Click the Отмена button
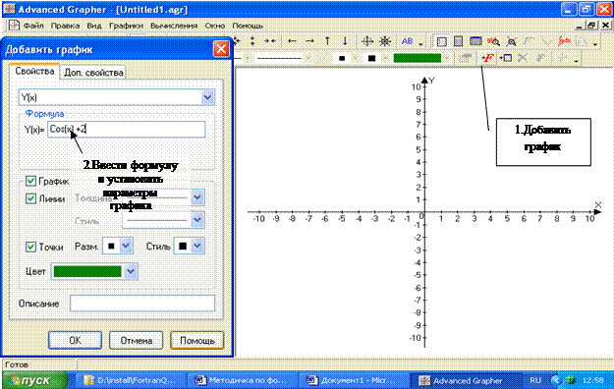This screenshot has width=614, height=389. (137, 340)
